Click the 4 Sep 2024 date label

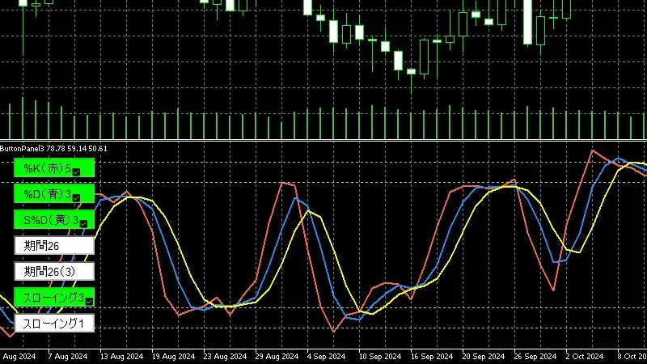coord(328,357)
